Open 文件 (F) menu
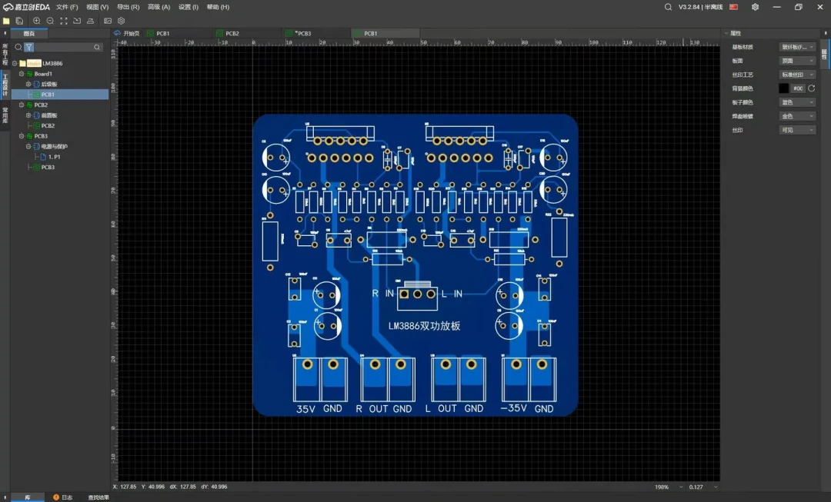831x502 pixels. tap(67, 7)
